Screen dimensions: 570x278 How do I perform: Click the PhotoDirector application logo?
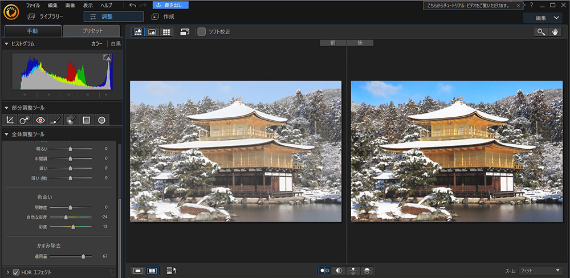click(11, 11)
